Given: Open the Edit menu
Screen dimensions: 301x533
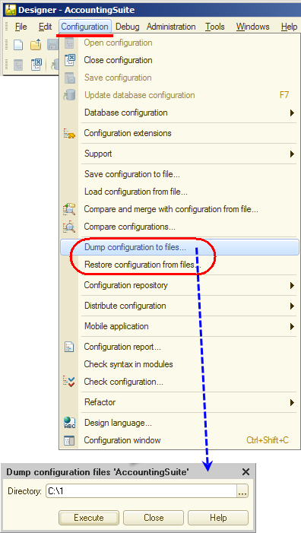Looking at the screenshot, I should coord(45,27).
